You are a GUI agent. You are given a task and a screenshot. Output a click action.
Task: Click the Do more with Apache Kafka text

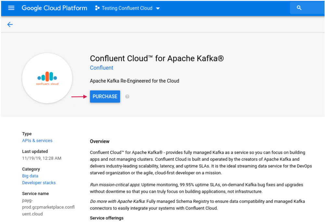point(117,202)
